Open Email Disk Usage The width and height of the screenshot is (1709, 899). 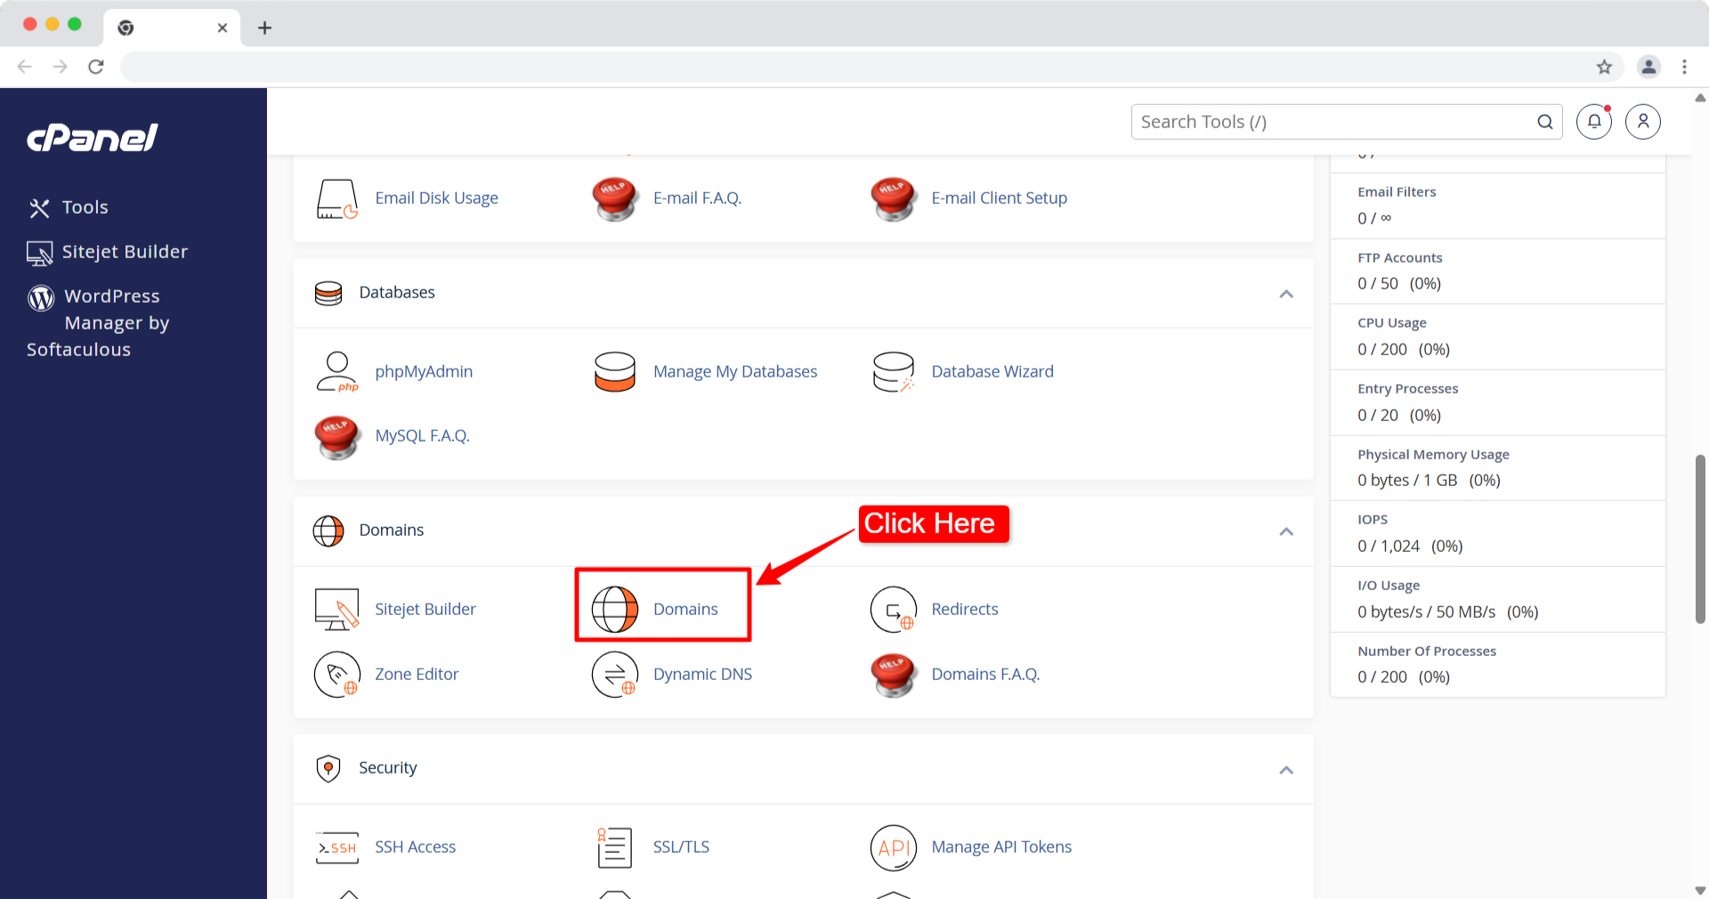[x=436, y=198]
